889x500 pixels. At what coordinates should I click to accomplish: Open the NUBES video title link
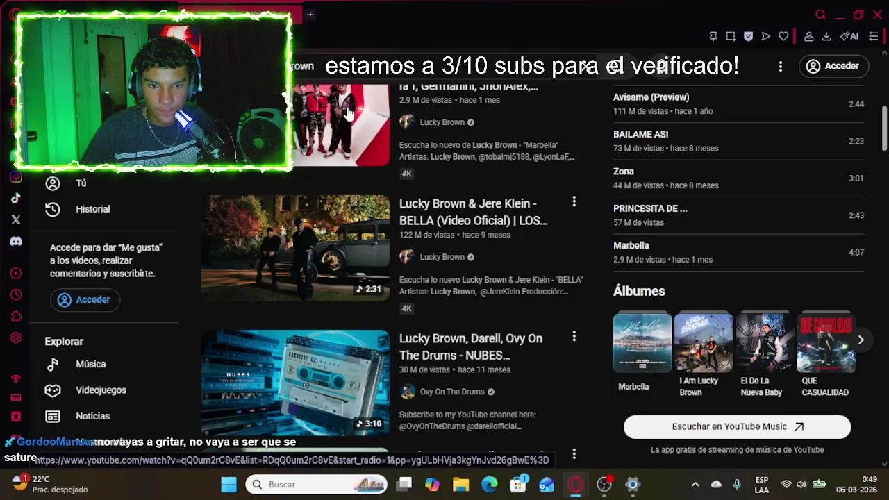tap(471, 347)
